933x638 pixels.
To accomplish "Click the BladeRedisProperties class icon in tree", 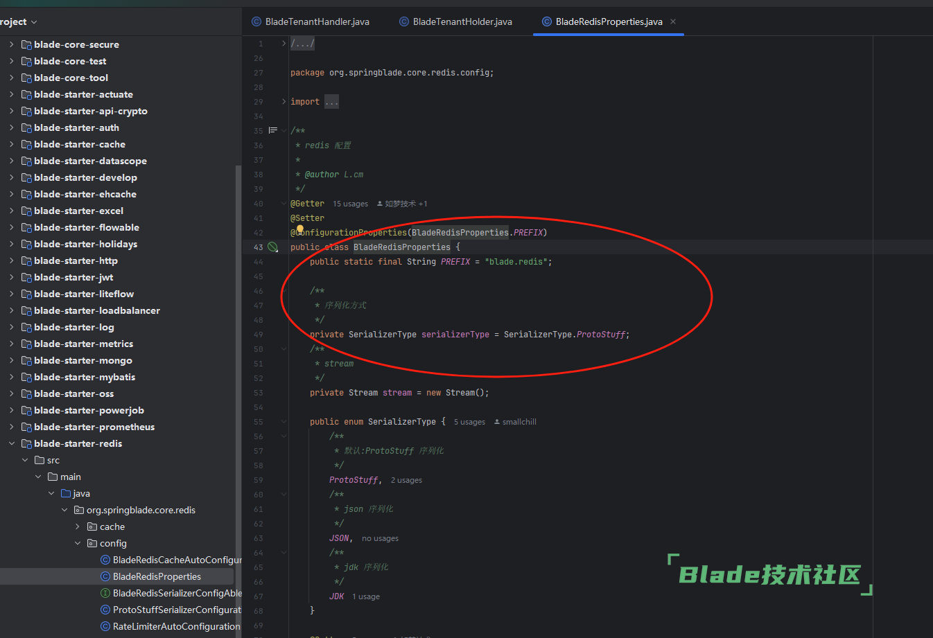I will pyautogui.click(x=105, y=576).
